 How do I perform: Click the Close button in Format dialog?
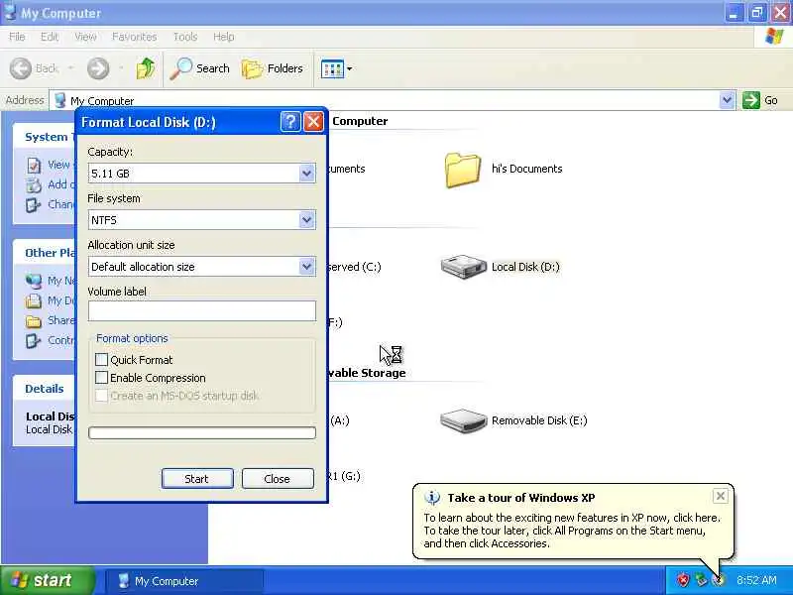pos(278,479)
